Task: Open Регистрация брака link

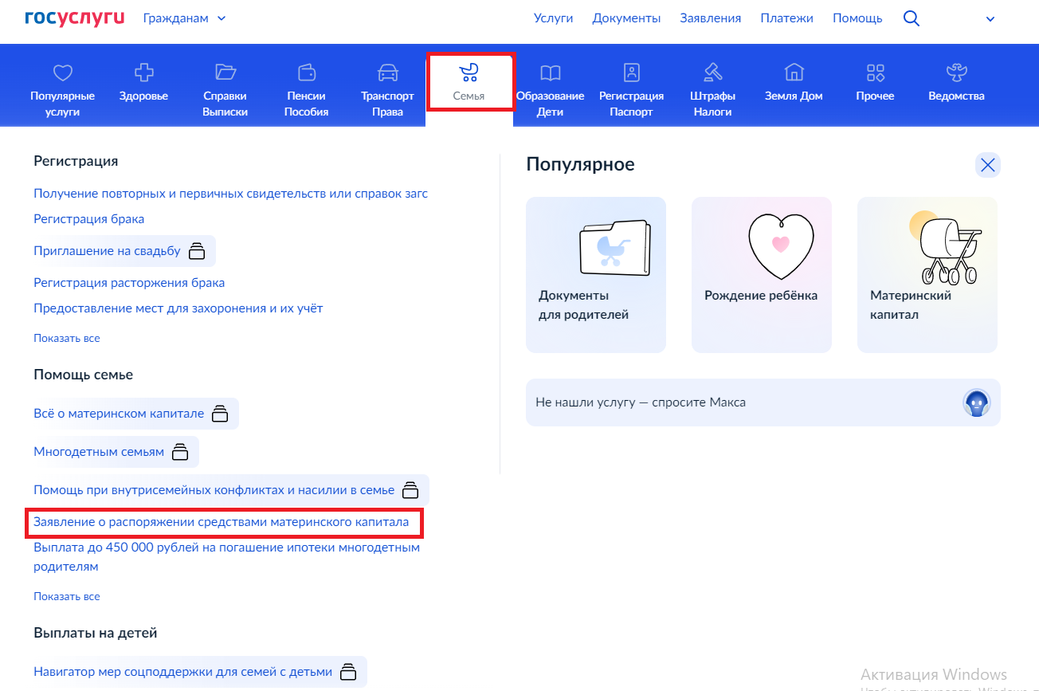Action: (x=88, y=218)
